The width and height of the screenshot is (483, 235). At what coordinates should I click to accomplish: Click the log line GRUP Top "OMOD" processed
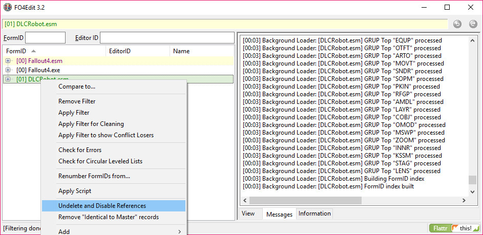pyautogui.click(x=344, y=125)
